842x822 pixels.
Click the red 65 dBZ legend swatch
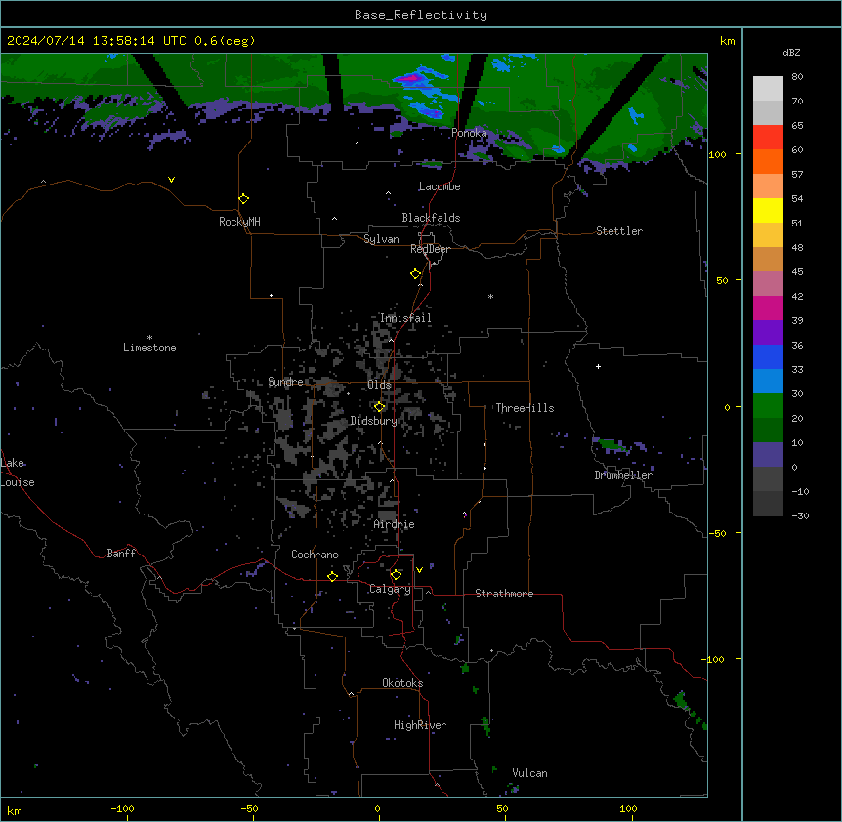tap(768, 138)
